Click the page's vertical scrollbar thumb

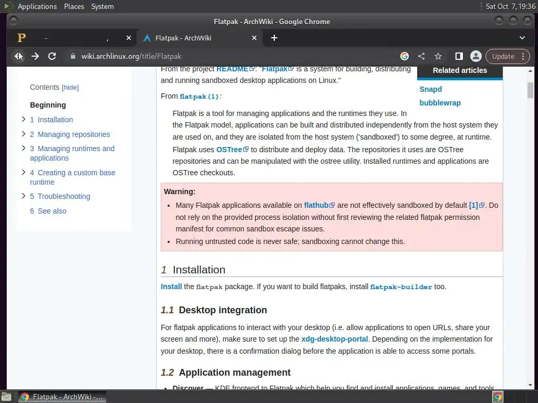530,90
